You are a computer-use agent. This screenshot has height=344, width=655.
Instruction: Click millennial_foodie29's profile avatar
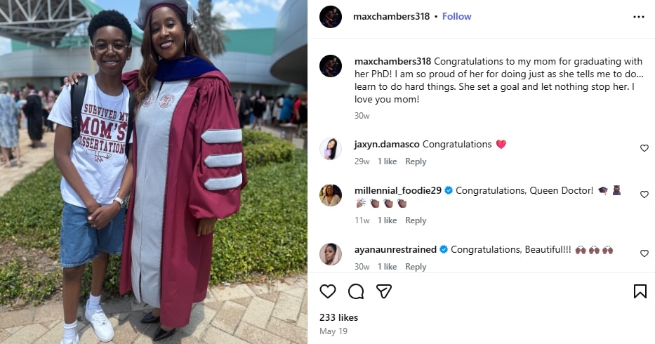click(x=331, y=195)
